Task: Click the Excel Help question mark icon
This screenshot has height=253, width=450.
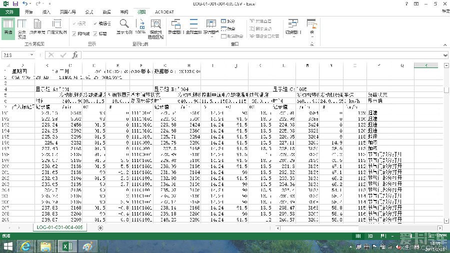Action: (406, 3)
